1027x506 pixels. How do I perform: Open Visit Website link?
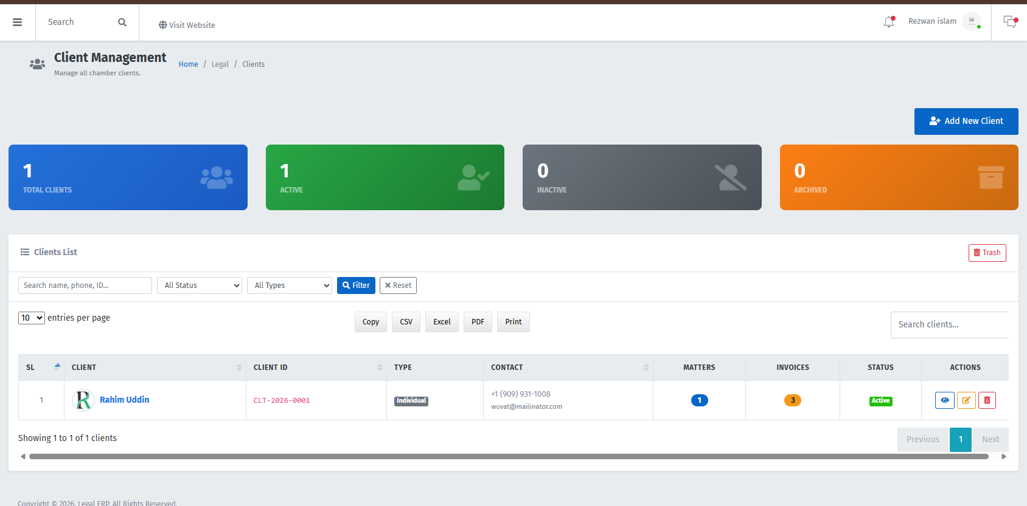coord(187,25)
